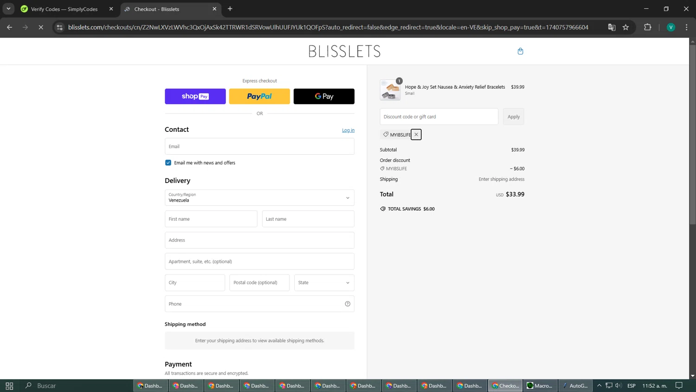Uncheck Email me with news and offers

(x=168, y=163)
